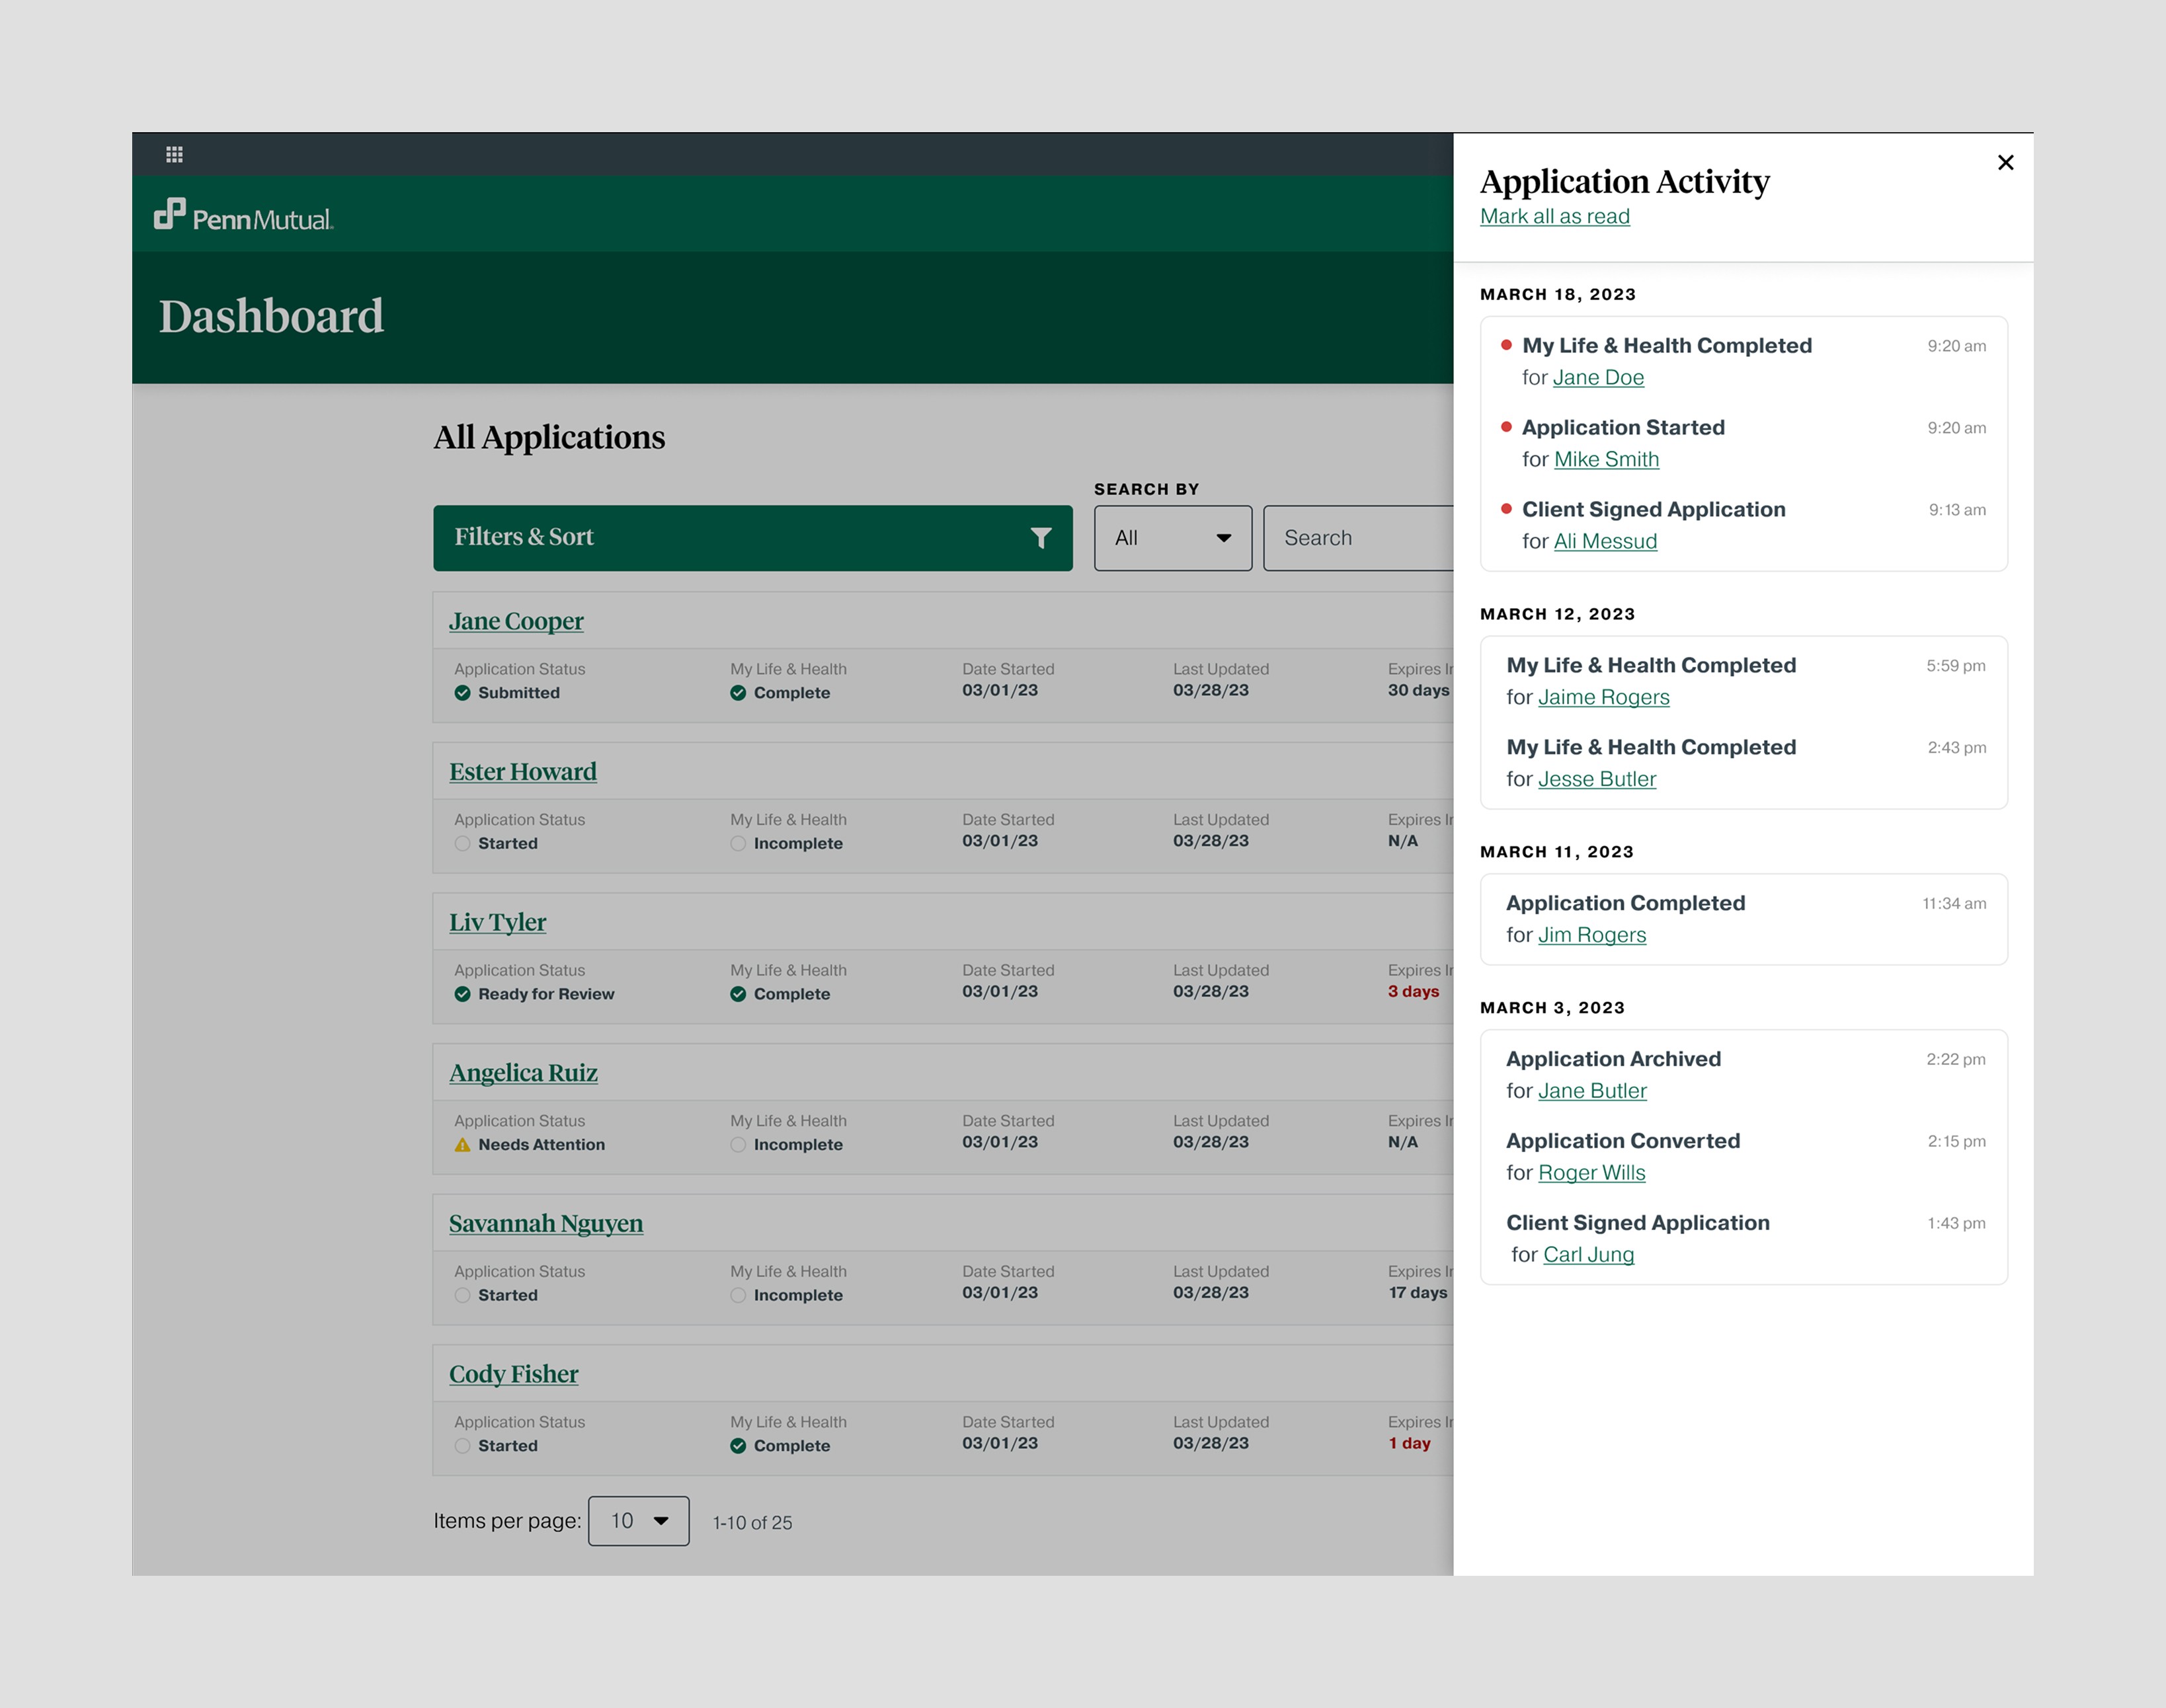The height and width of the screenshot is (1708, 2166).
Task: Click the '1-10 of 25' pagination text
Action: point(752,1523)
